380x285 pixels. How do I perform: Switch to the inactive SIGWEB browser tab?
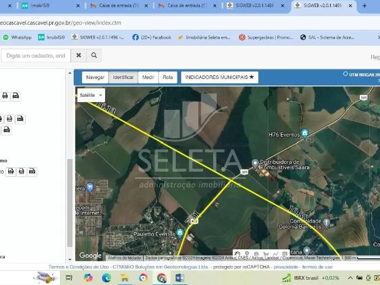click(255, 5)
